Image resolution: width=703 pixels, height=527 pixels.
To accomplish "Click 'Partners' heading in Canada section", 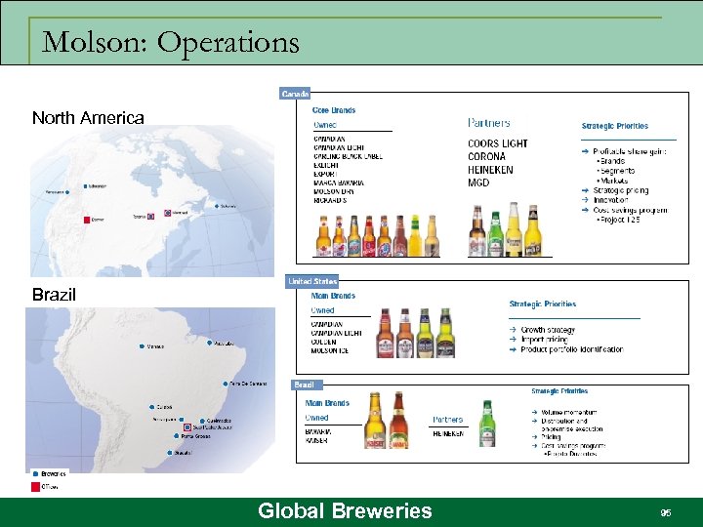I will click(489, 122).
